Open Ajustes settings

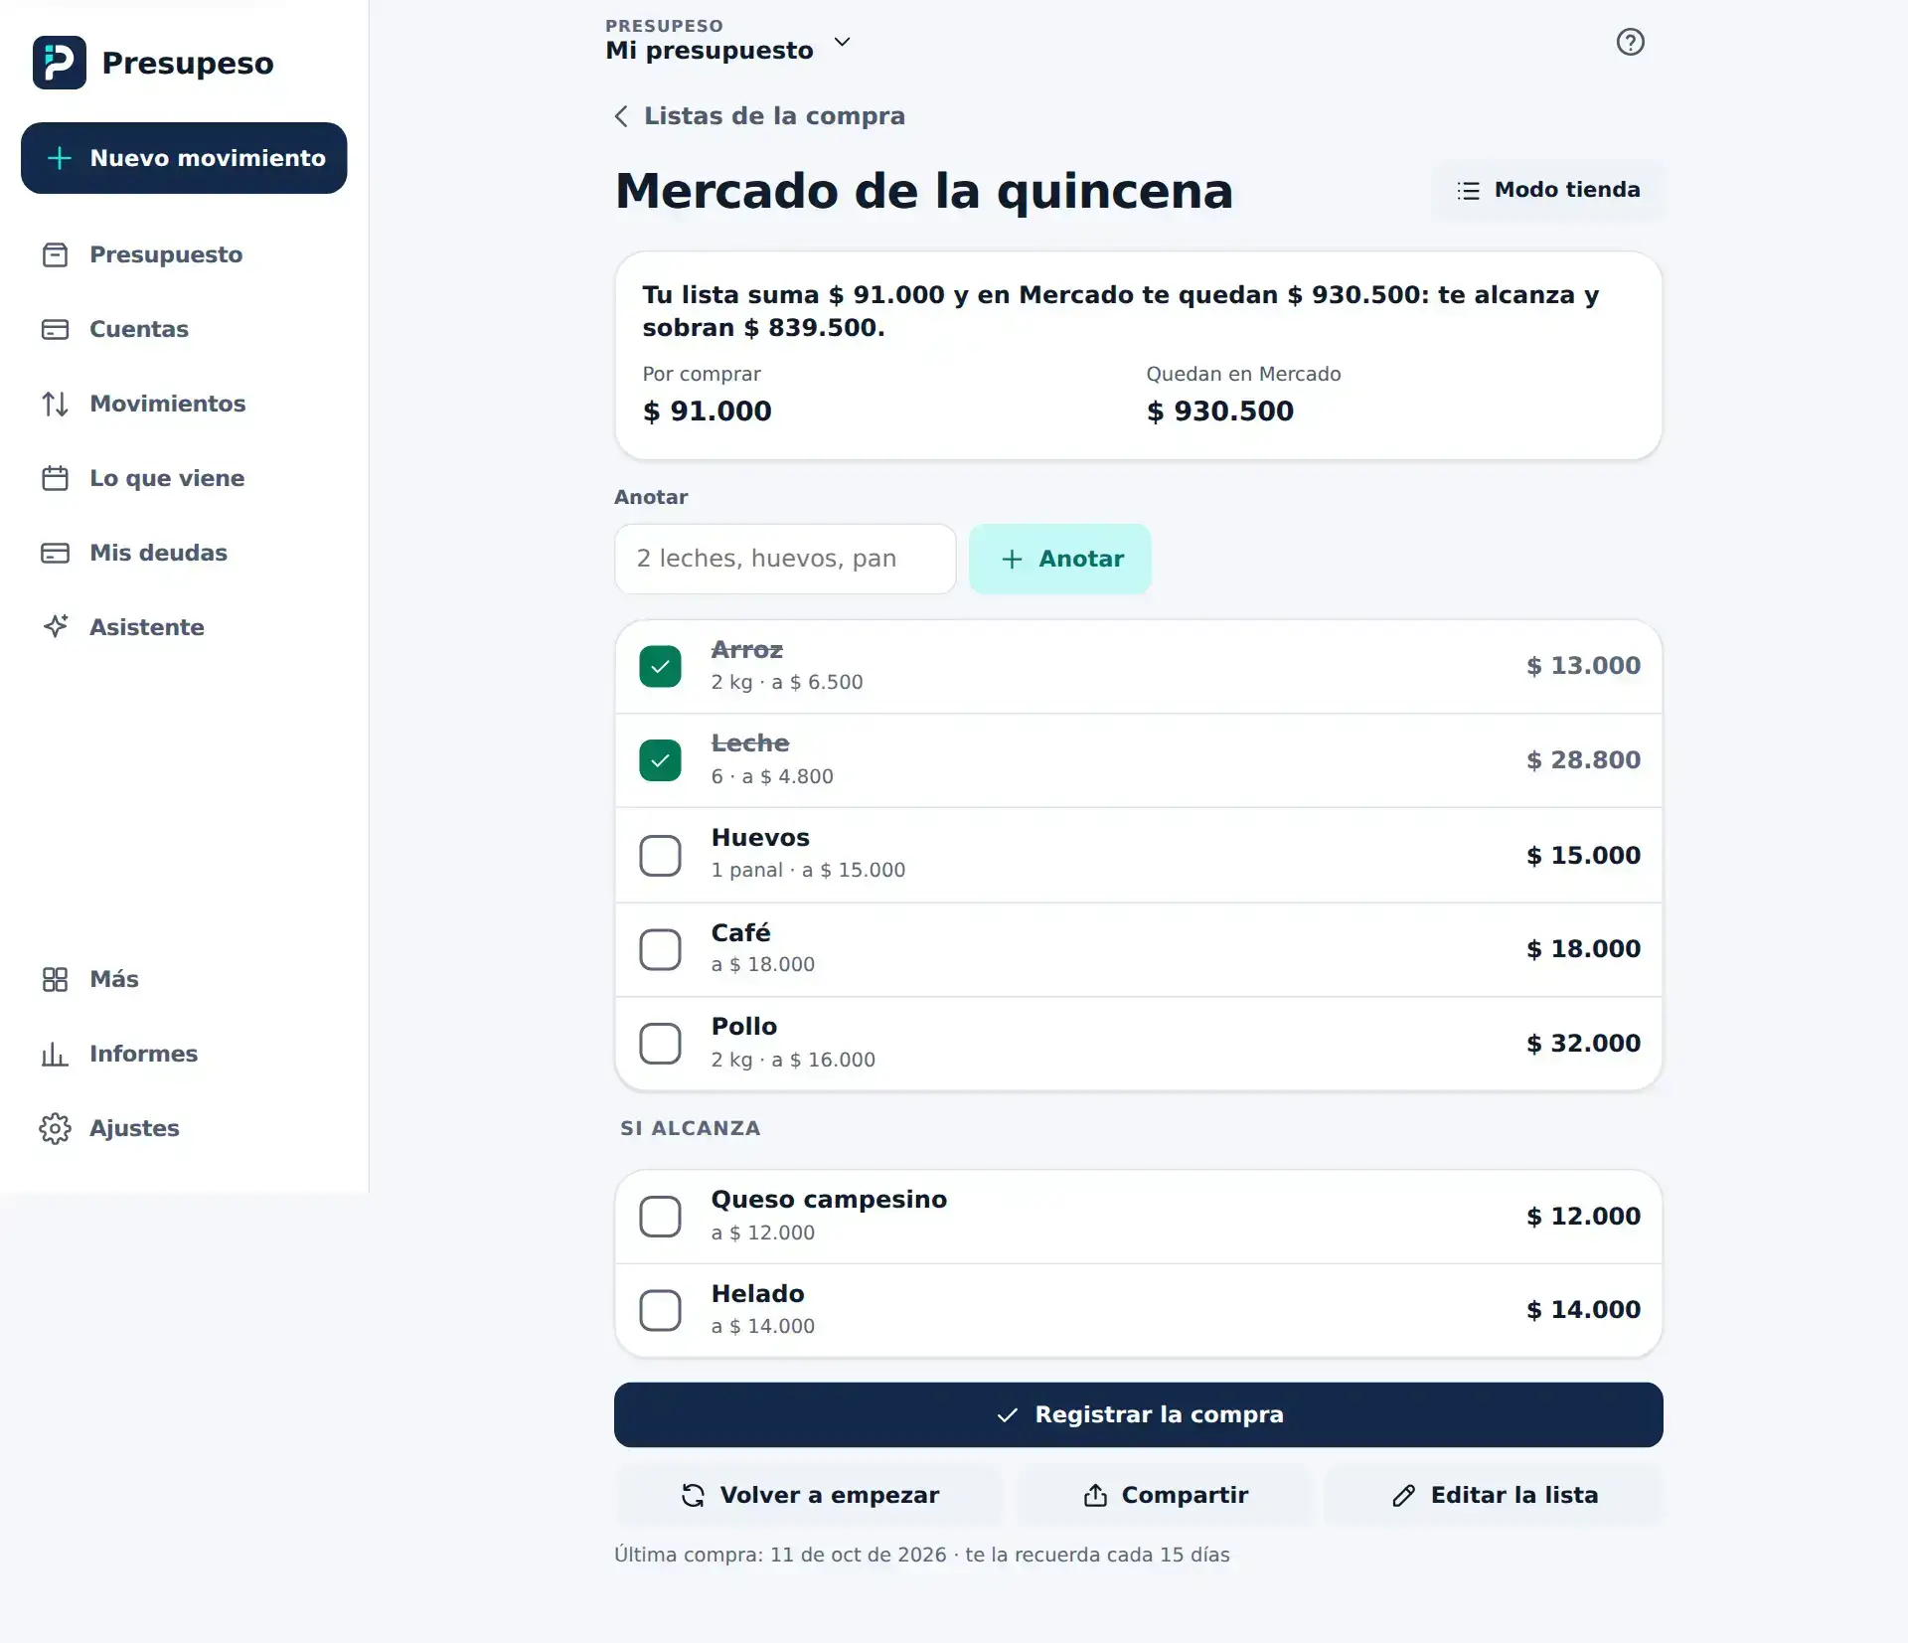point(184,1129)
